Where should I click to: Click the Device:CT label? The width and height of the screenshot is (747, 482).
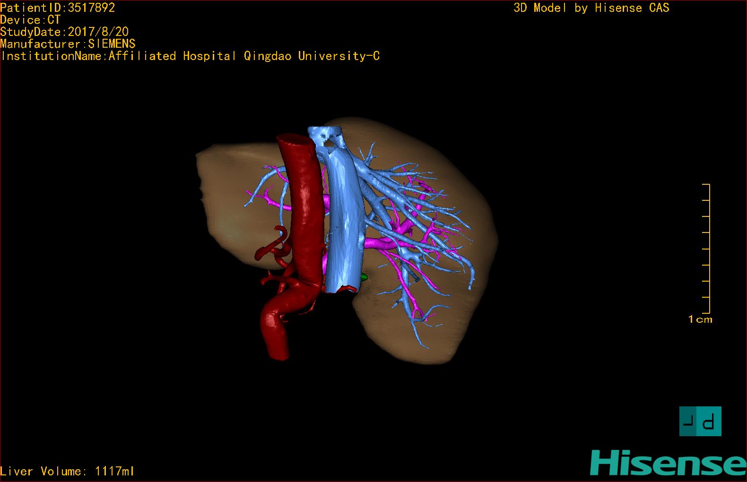coord(30,20)
